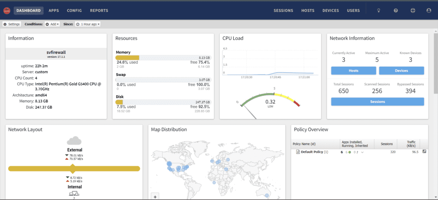Open the Reports menu item

(99, 11)
